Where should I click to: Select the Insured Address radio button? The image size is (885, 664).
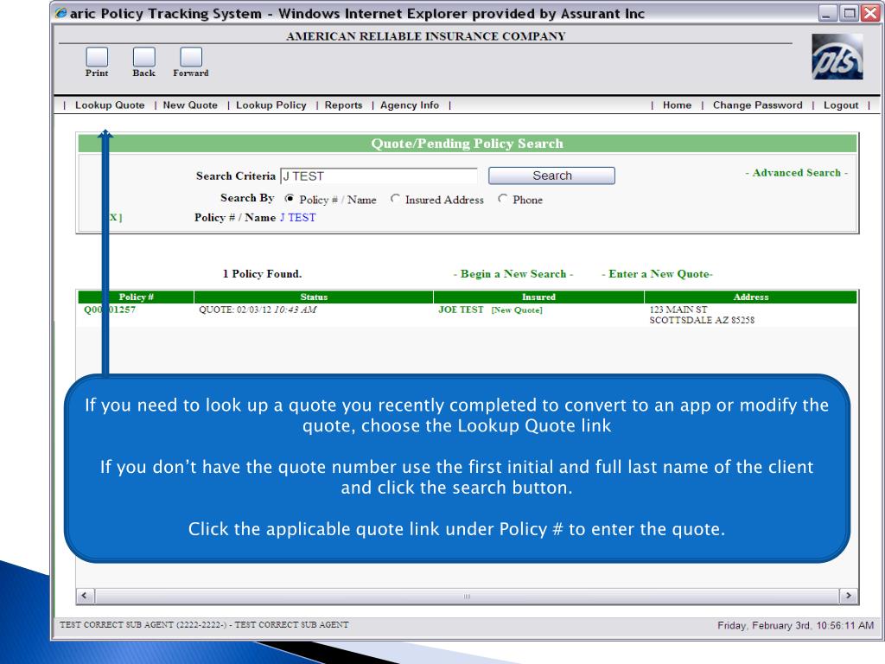pyautogui.click(x=395, y=199)
